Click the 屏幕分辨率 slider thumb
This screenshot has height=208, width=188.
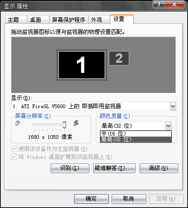click(64, 124)
